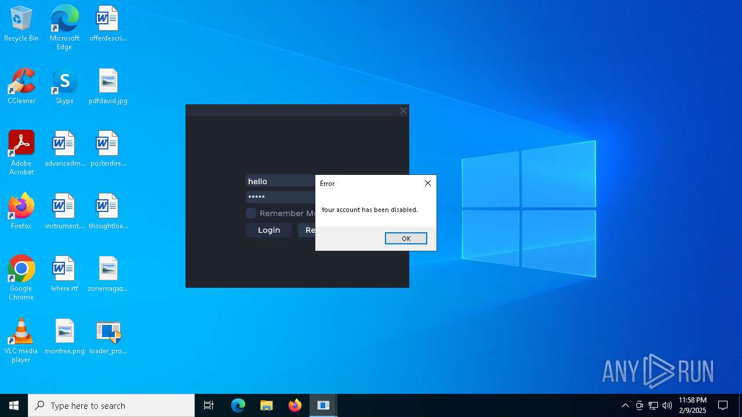Close the dark loader window
The image size is (742, 417).
coord(403,111)
